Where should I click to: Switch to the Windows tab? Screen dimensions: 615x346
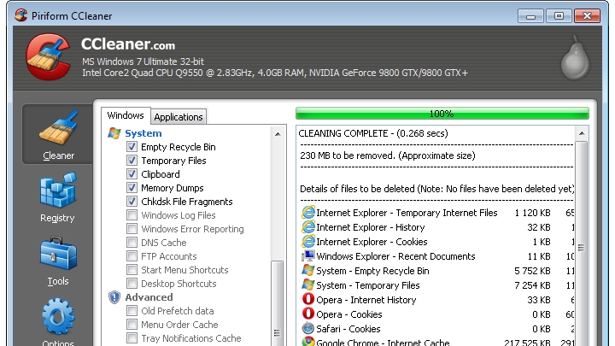pyautogui.click(x=126, y=115)
